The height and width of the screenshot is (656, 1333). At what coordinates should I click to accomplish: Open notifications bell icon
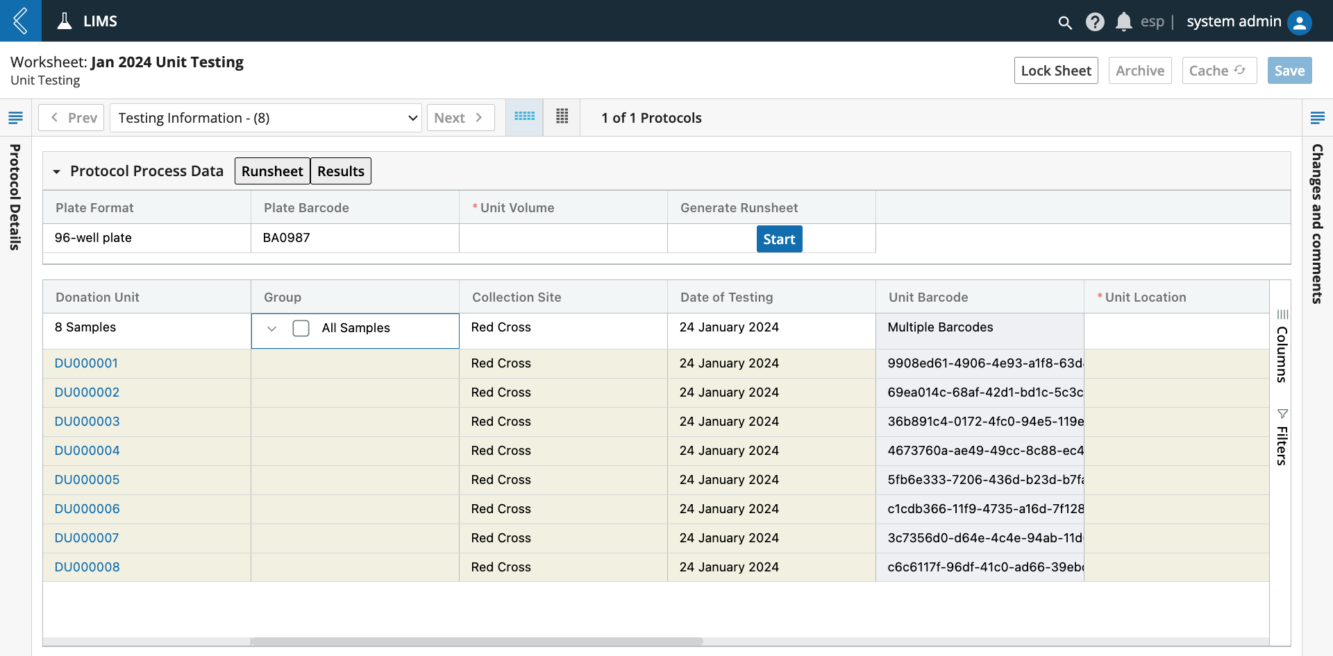pyautogui.click(x=1123, y=21)
